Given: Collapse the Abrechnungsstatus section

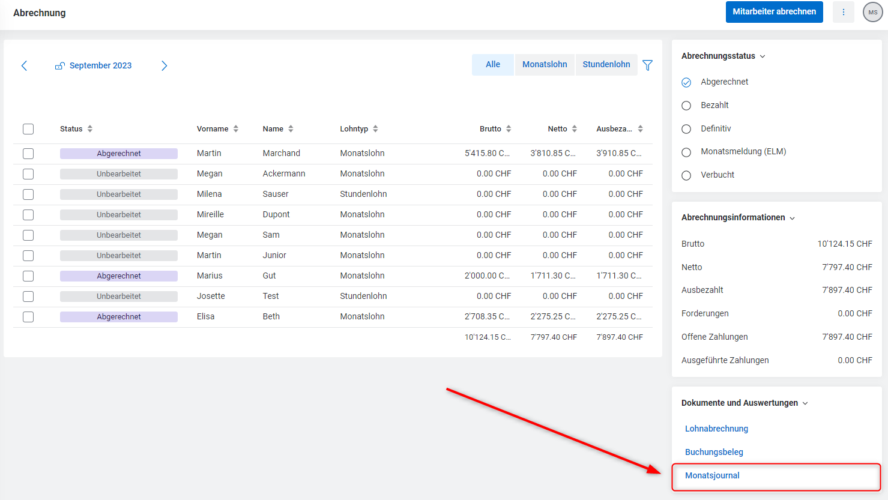Looking at the screenshot, I should click(x=763, y=56).
